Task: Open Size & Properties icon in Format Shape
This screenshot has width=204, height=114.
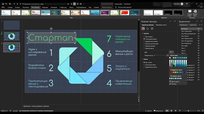Action: 152,28
